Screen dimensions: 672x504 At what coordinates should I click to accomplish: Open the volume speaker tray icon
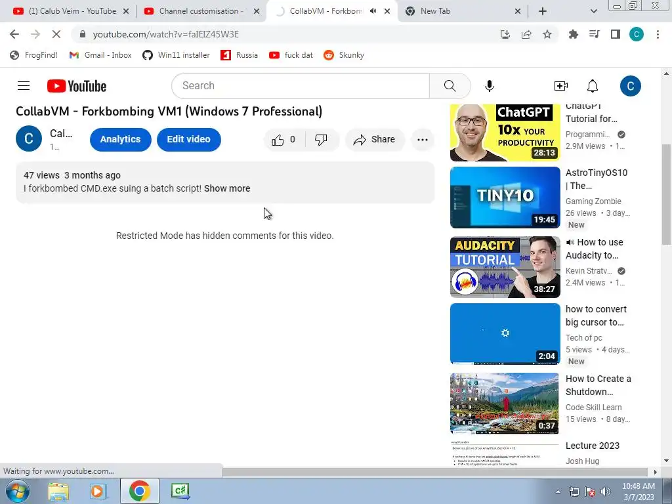[x=605, y=492]
